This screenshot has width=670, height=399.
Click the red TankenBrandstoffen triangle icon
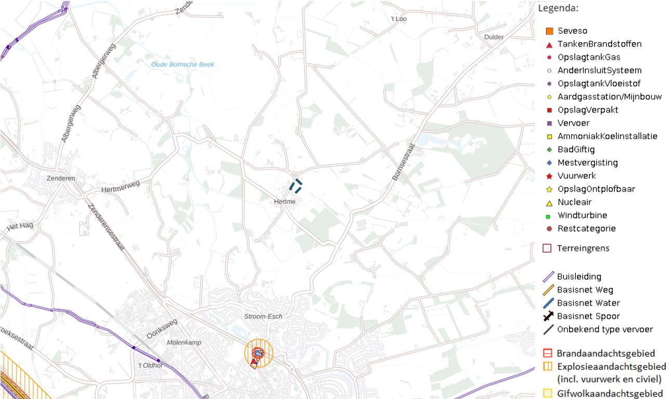pyautogui.click(x=549, y=45)
